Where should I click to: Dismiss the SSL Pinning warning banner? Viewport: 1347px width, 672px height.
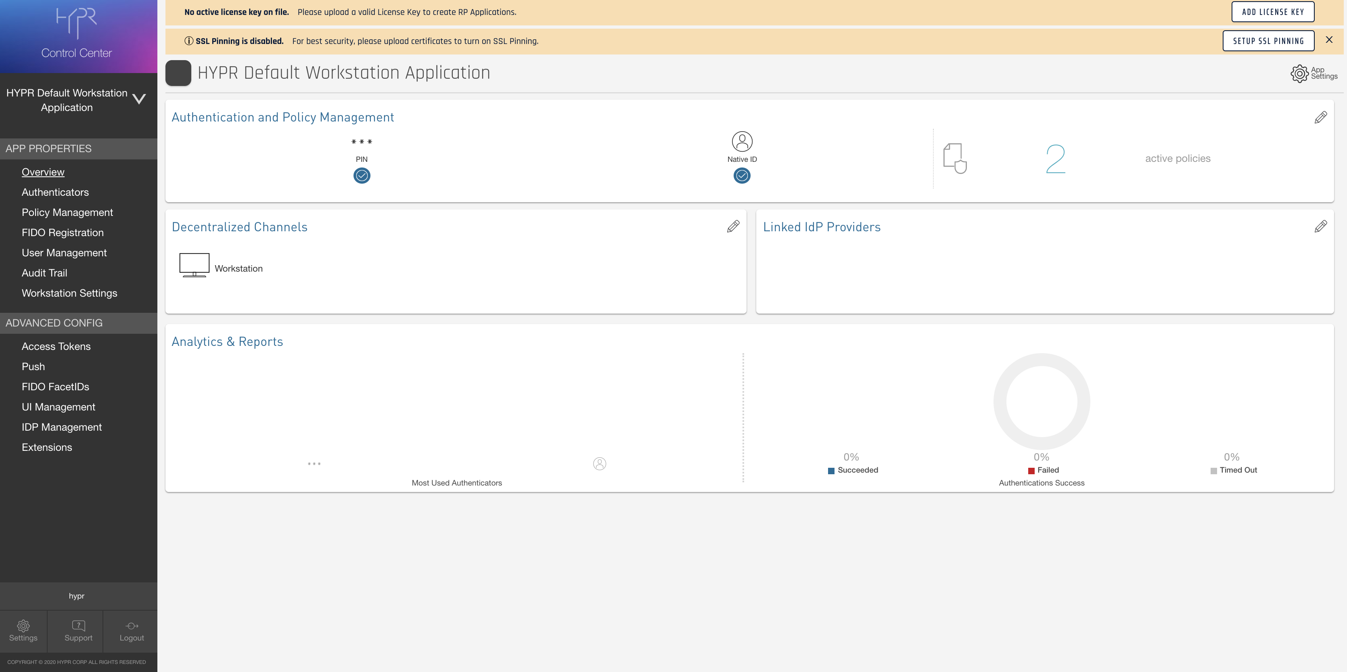(1329, 40)
